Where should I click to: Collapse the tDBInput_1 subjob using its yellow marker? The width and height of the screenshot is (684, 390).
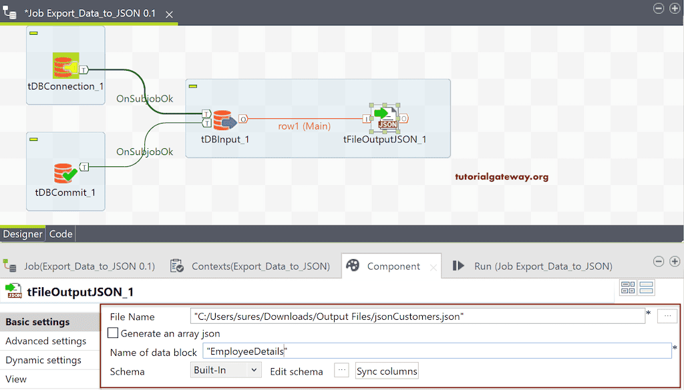click(x=194, y=86)
